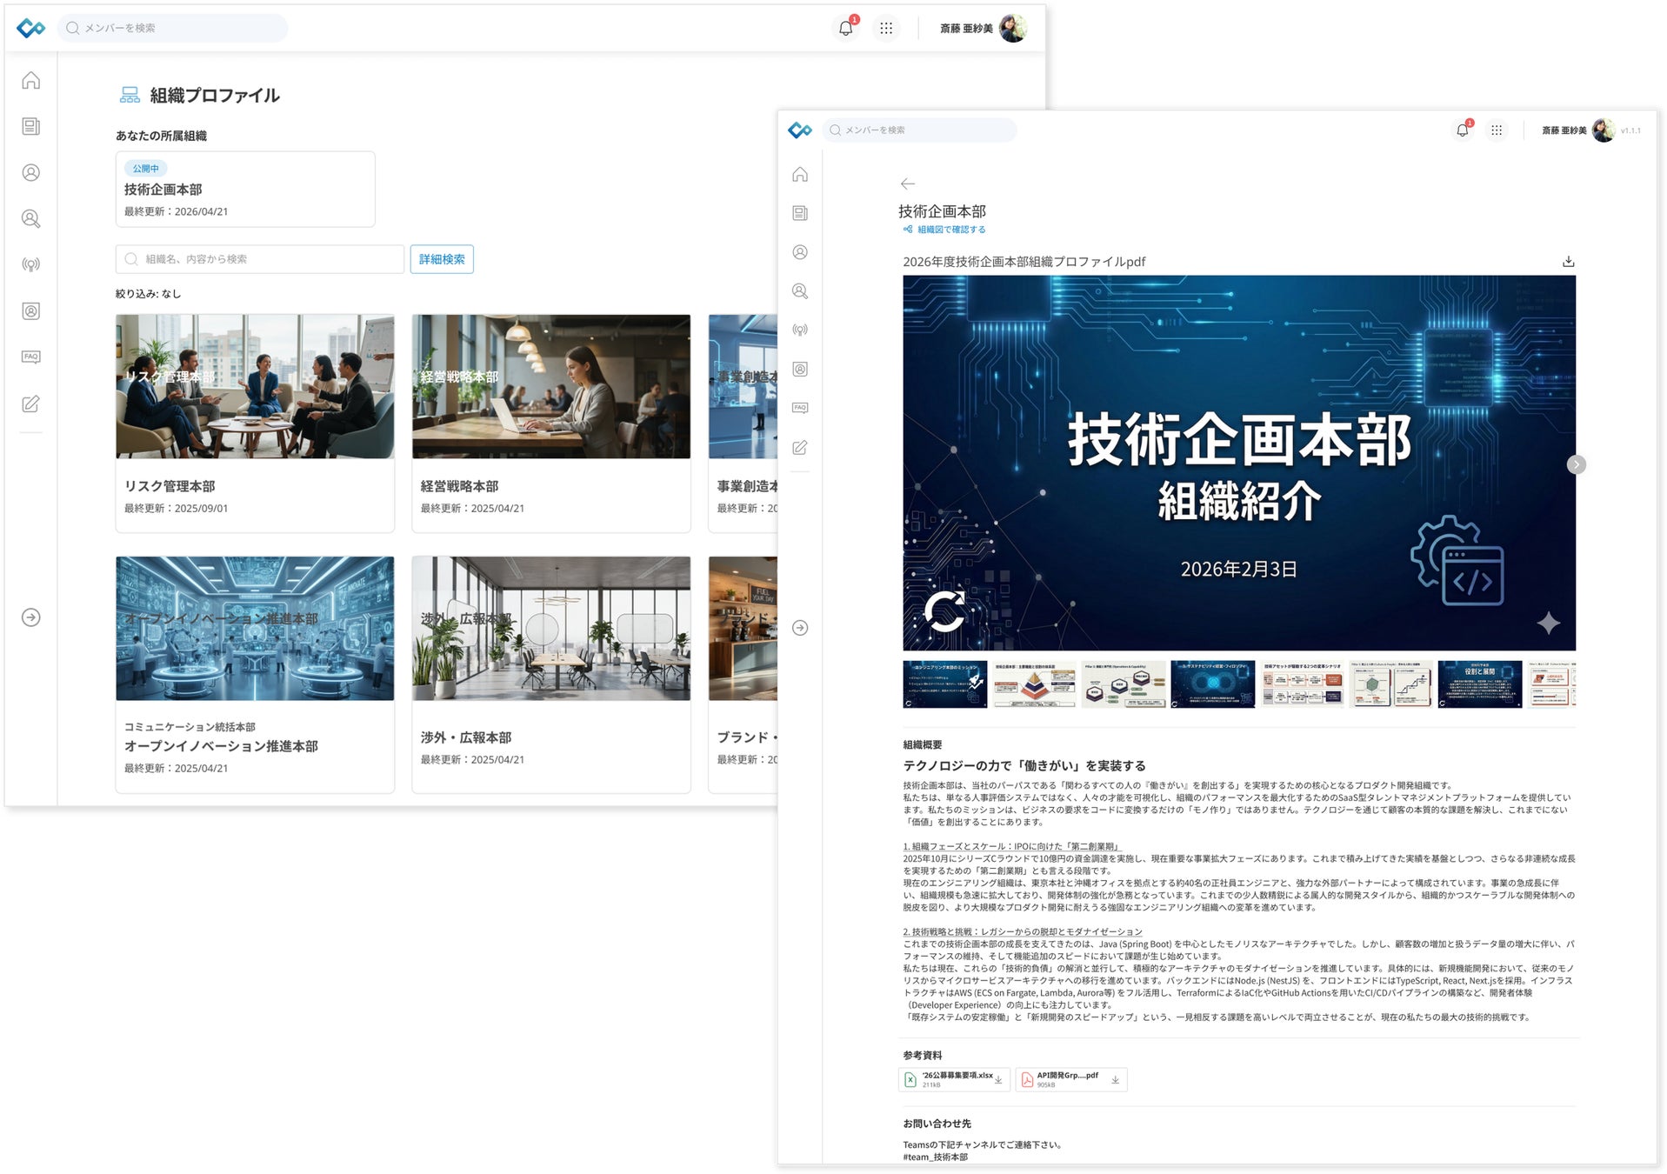Screen dimensions: 1667x1174
Task: Open the オープンイノベーション推進本部 organization card
Action: (255, 674)
